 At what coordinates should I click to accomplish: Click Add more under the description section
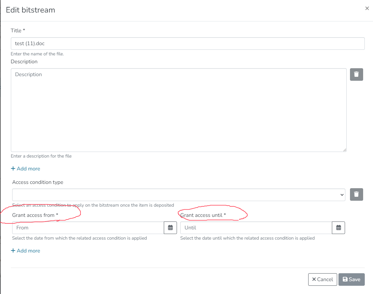coord(28,168)
